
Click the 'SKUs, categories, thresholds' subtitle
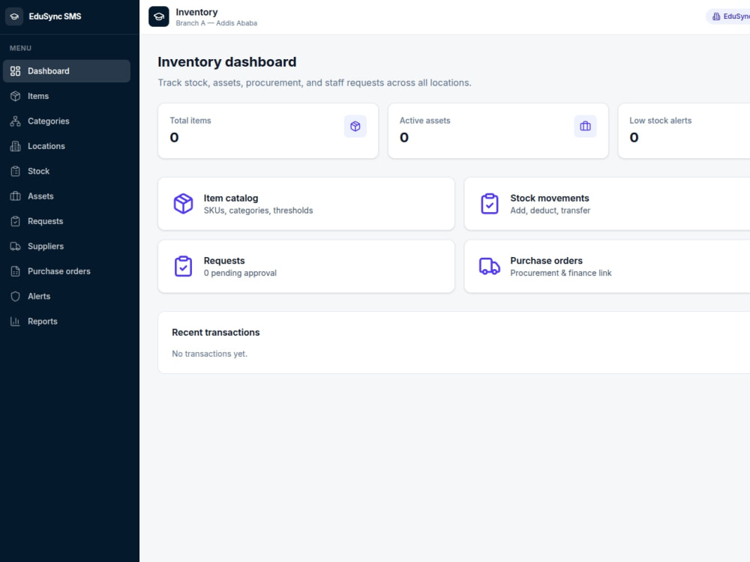[258, 211]
